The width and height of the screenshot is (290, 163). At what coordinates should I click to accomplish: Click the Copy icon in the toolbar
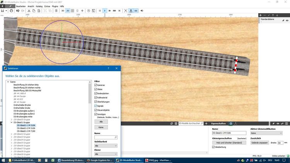click(34, 11)
